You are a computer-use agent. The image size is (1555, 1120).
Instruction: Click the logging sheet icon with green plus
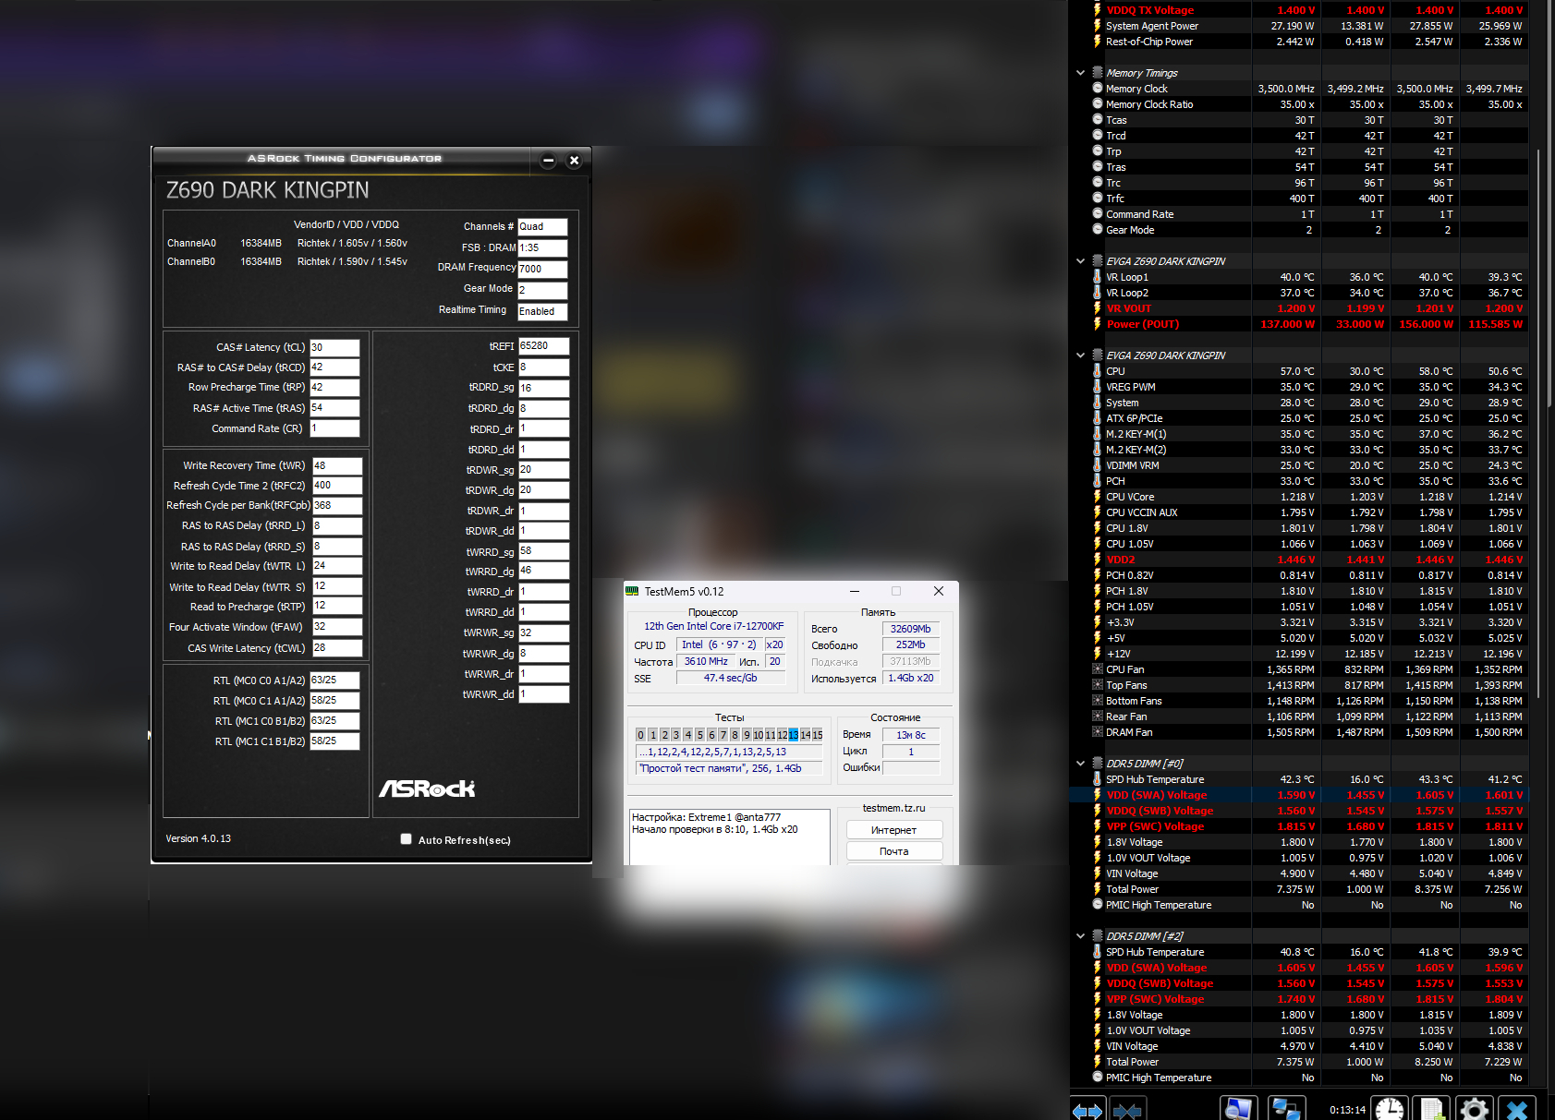[1432, 1108]
